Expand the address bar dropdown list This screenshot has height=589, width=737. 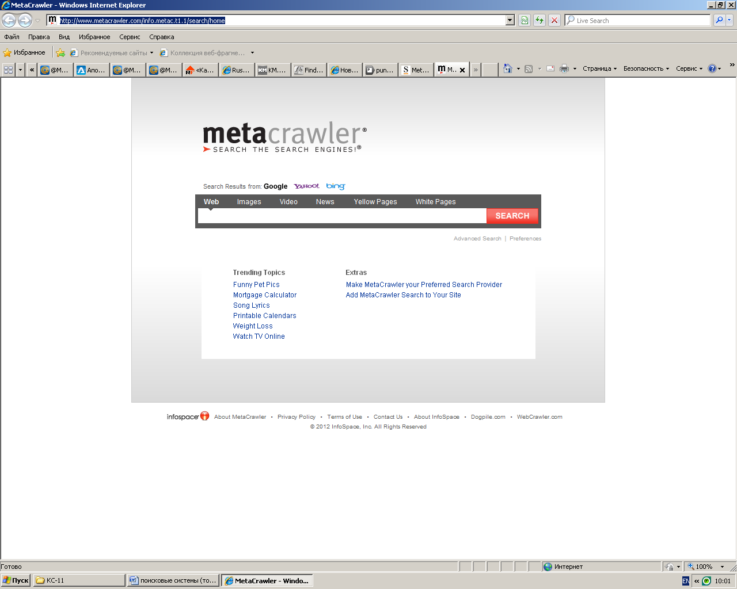coord(510,20)
